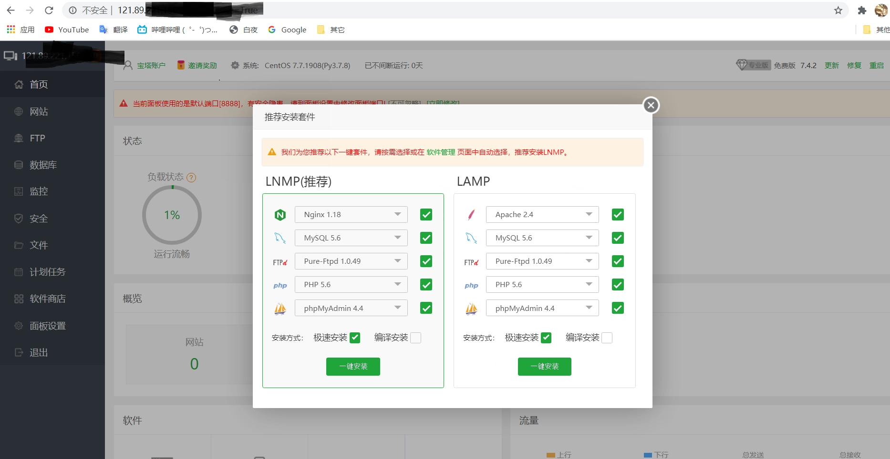The height and width of the screenshot is (459, 890).
Task: Open 软件商店 in the sidebar
Action: click(x=52, y=299)
